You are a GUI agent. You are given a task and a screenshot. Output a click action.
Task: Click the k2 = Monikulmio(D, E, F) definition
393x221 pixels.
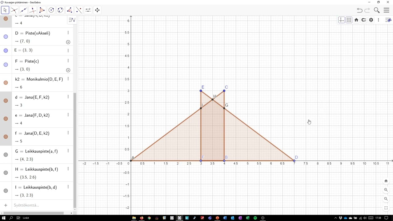pos(39,79)
